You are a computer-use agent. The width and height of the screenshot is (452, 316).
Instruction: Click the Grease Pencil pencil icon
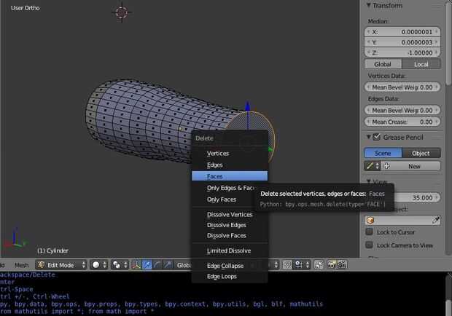[x=370, y=166]
